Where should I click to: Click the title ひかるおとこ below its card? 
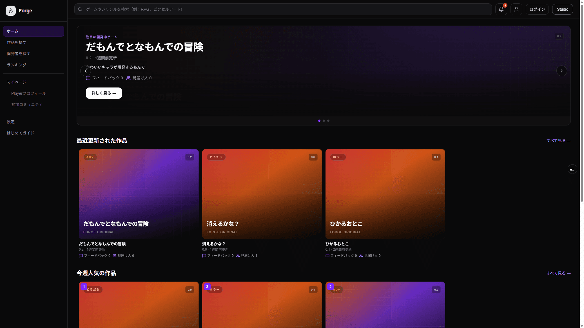337,244
